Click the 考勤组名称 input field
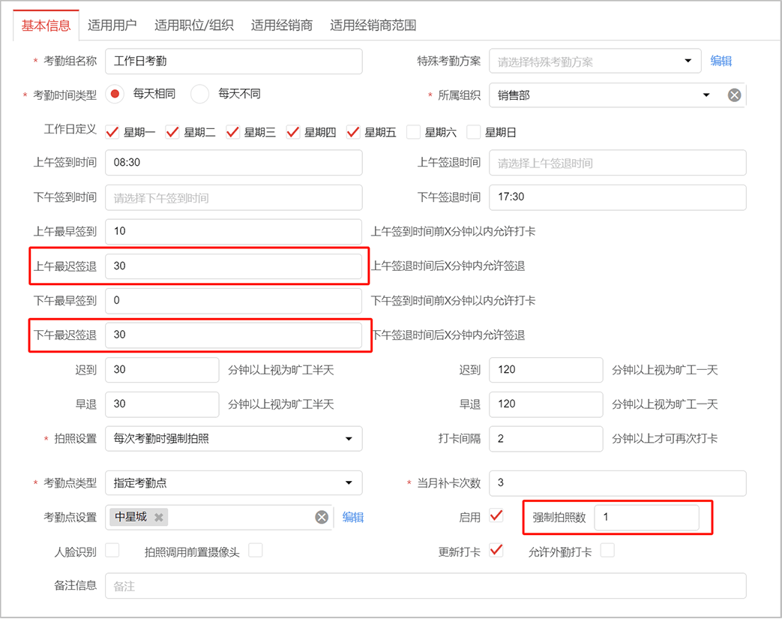 click(233, 62)
